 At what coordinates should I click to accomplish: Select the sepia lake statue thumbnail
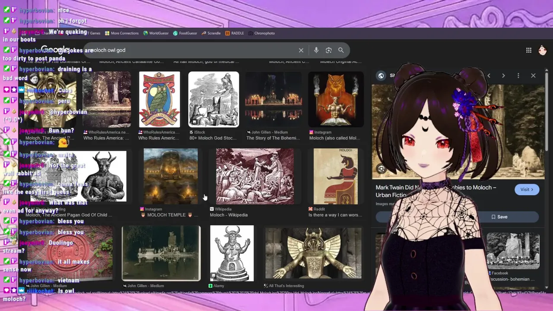click(x=161, y=253)
